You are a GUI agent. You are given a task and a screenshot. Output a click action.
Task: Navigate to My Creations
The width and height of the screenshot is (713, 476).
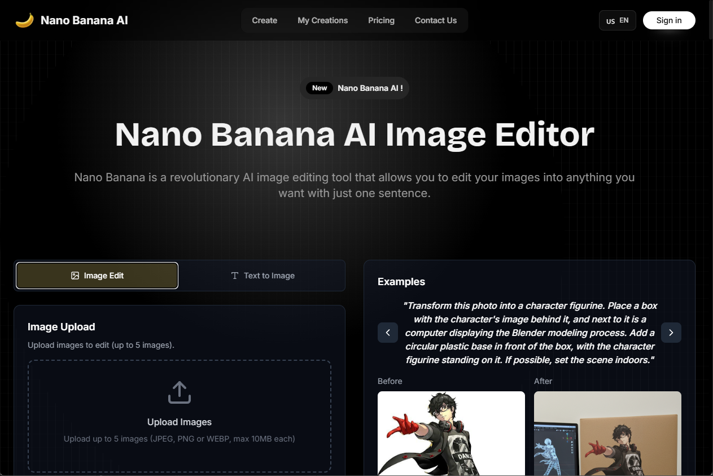[x=322, y=20]
